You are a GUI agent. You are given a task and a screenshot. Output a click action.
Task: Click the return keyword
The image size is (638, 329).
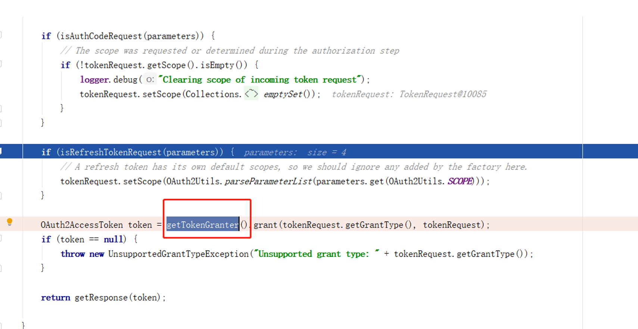56,298
